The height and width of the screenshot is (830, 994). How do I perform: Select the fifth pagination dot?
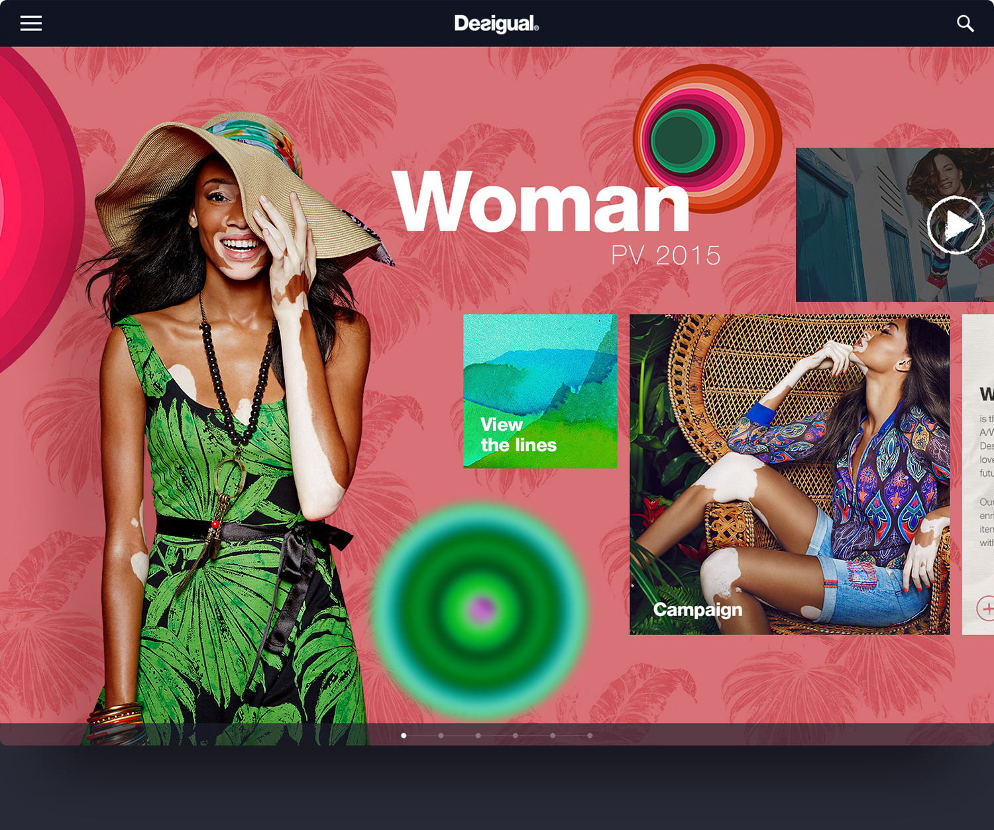[x=553, y=735]
